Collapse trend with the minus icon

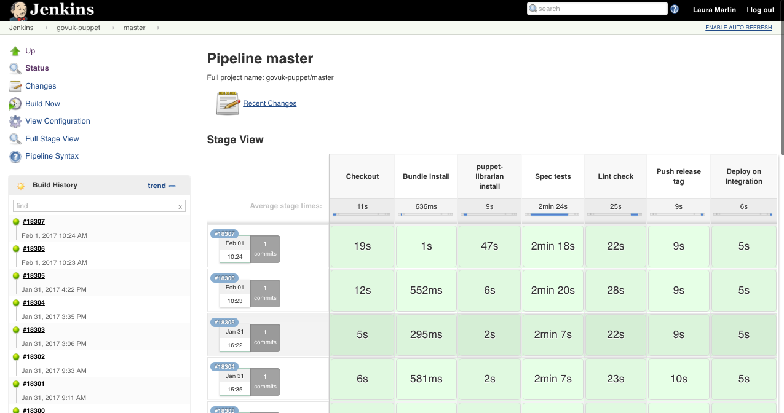click(x=172, y=186)
